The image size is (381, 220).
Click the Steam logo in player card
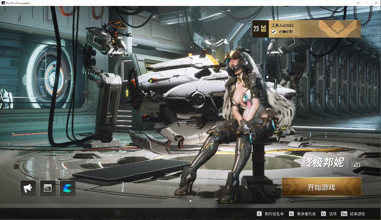(274, 32)
